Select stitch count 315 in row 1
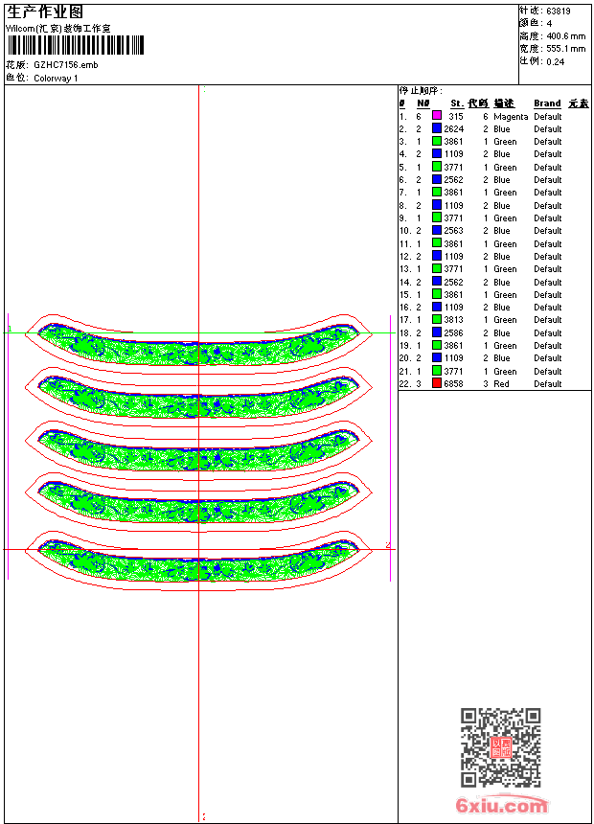The height and width of the screenshot is (824, 594). pyautogui.click(x=456, y=117)
